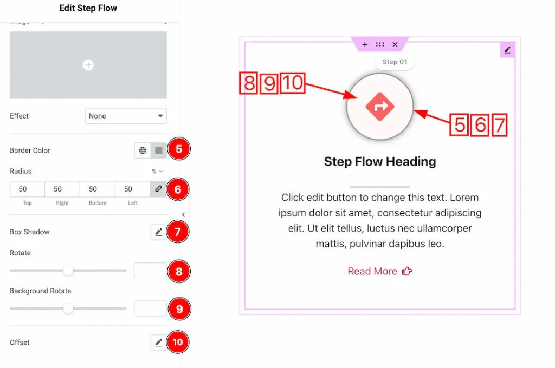
Task: Click the add image plus icon
Action: (88, 65)
